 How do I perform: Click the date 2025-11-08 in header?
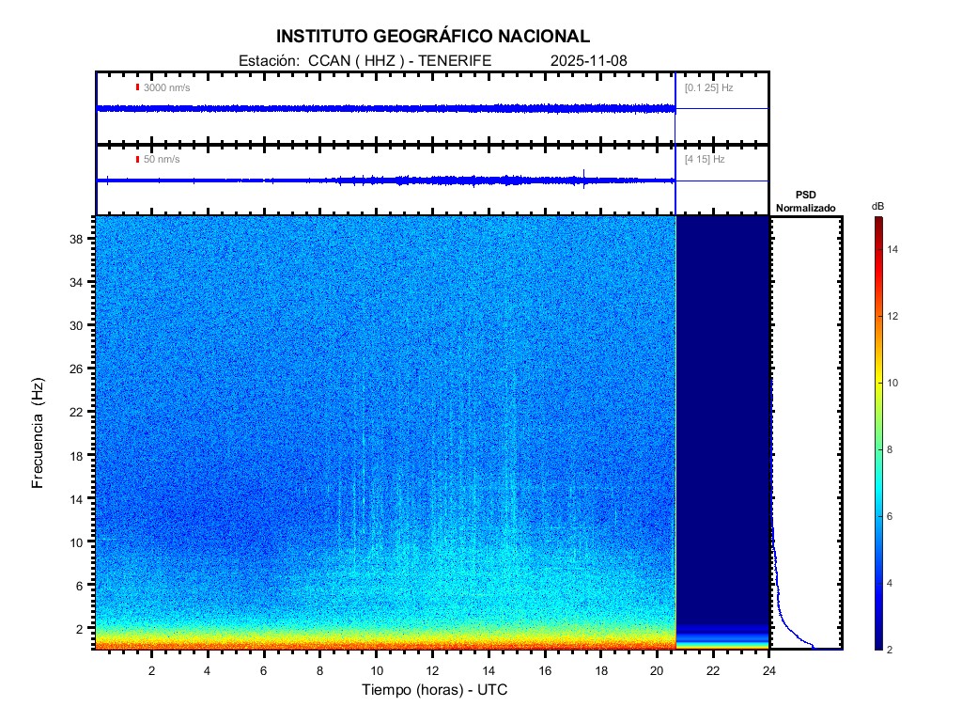588,60
